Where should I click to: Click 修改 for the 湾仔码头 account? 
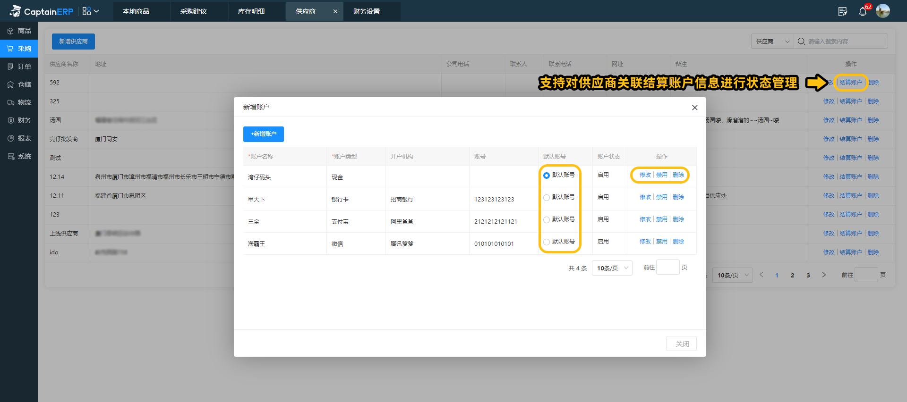tap(645, 175)
